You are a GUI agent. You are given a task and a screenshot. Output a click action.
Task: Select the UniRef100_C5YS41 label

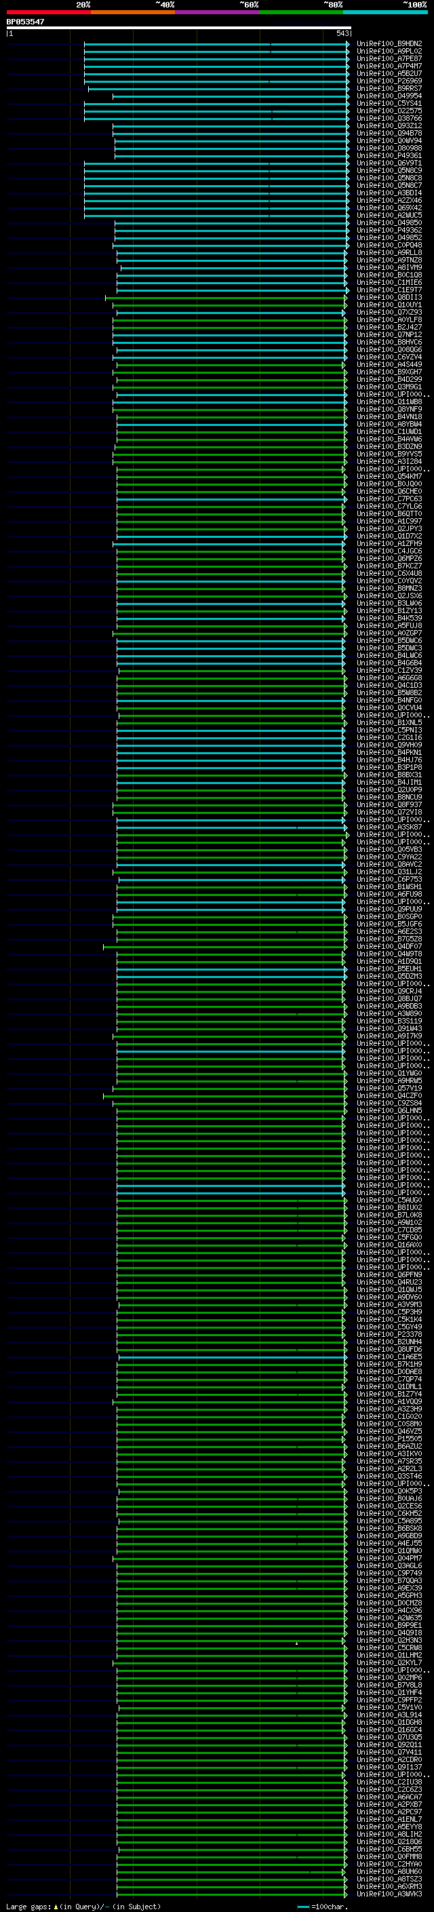tap(389, 103)
